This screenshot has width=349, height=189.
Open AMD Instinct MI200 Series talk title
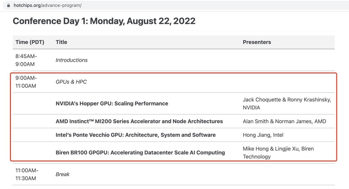click(139, 121)
